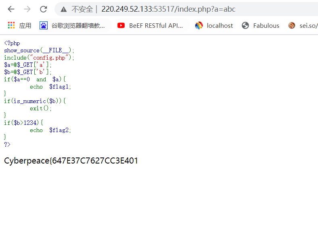
Task: Click the exit() code line
Action: 41,108
